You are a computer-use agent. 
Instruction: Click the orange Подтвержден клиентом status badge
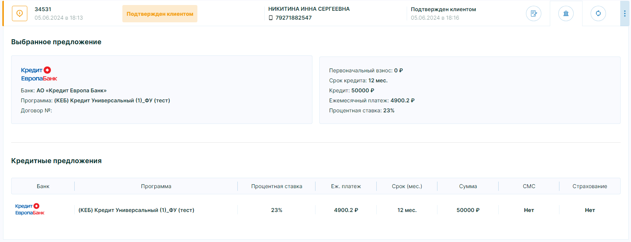pyautogui.click(x=160, y=14)
